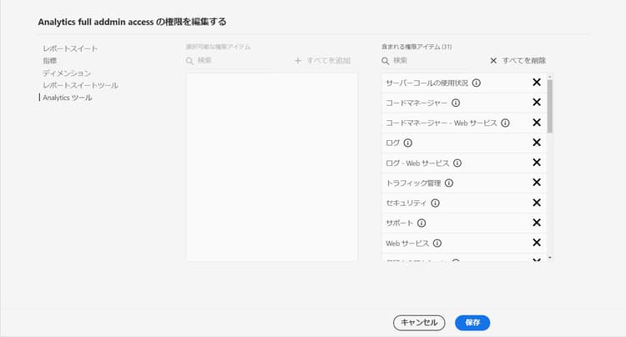The width and height of the screenshot is (626, 337).
Task: Click scrollbar up arrow in included list
Action: [x=550, y=76]
